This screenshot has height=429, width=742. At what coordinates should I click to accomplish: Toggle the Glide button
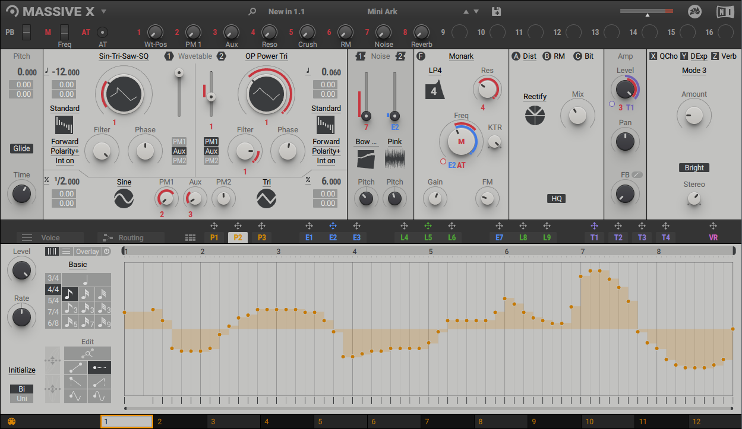(21, 149)
